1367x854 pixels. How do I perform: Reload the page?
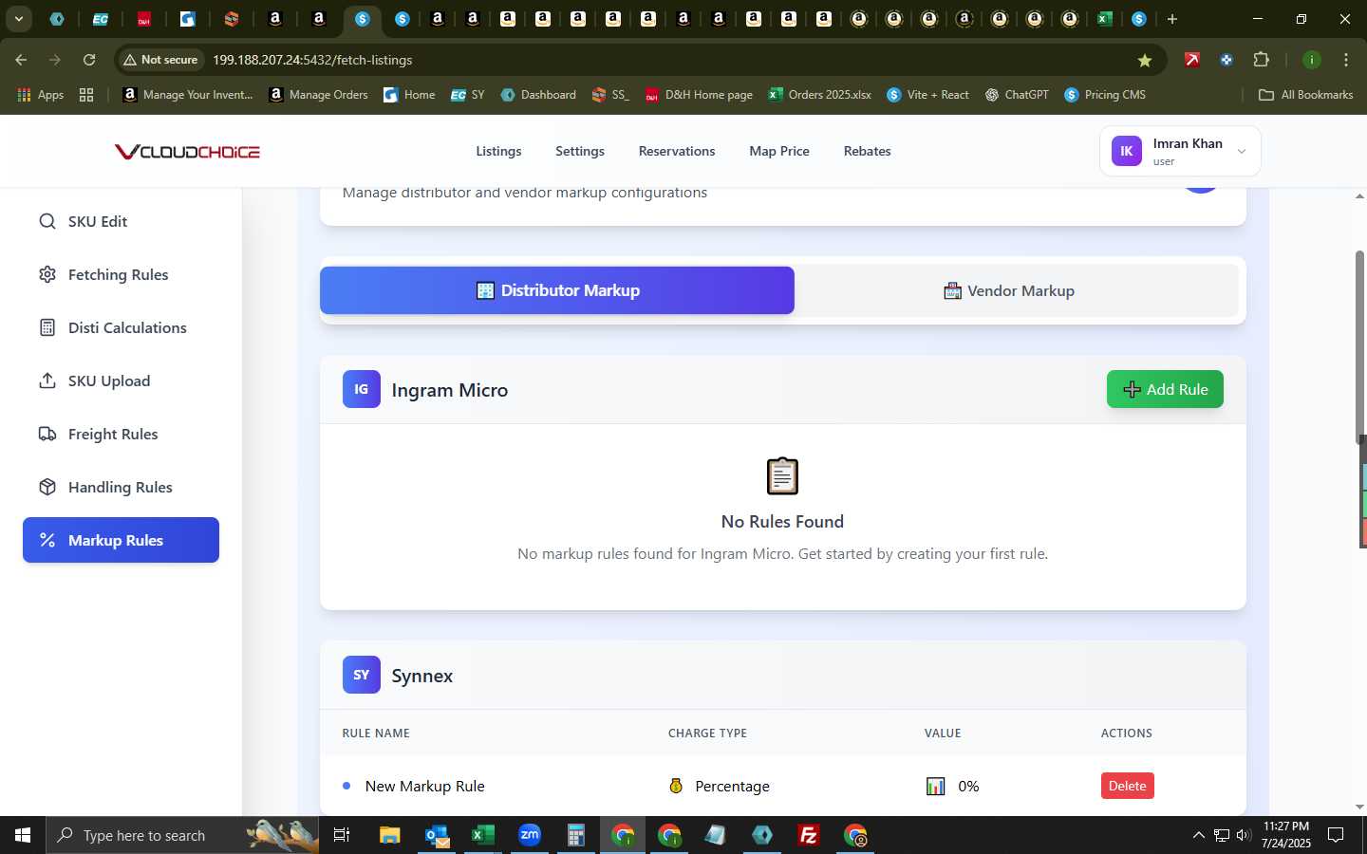89,60
